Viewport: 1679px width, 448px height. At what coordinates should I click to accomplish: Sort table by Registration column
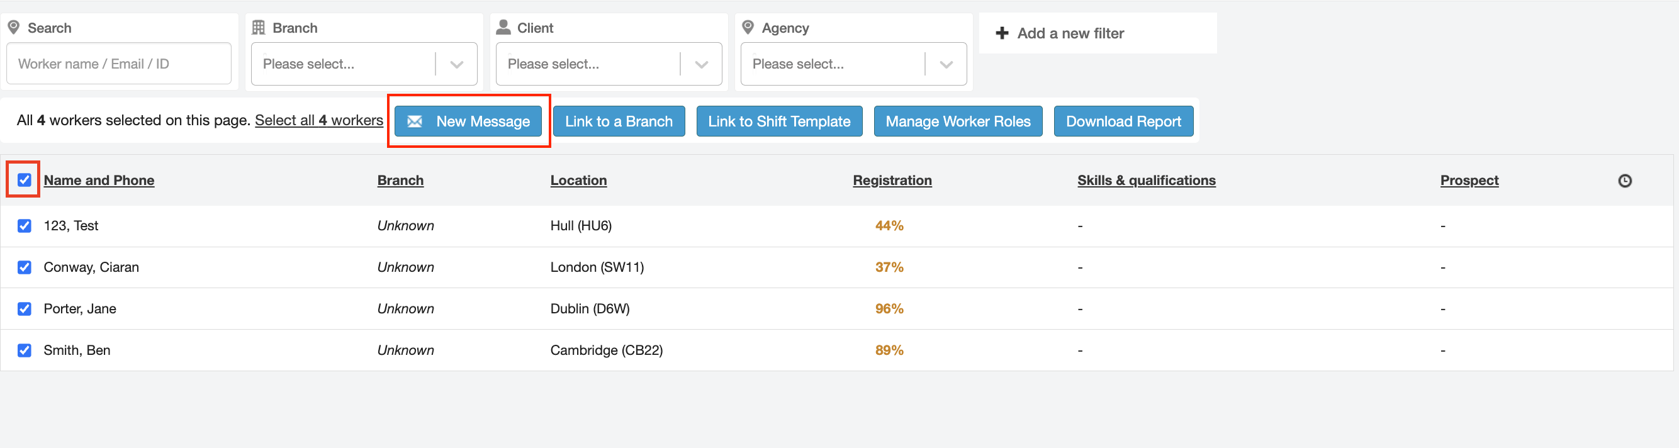892,181
